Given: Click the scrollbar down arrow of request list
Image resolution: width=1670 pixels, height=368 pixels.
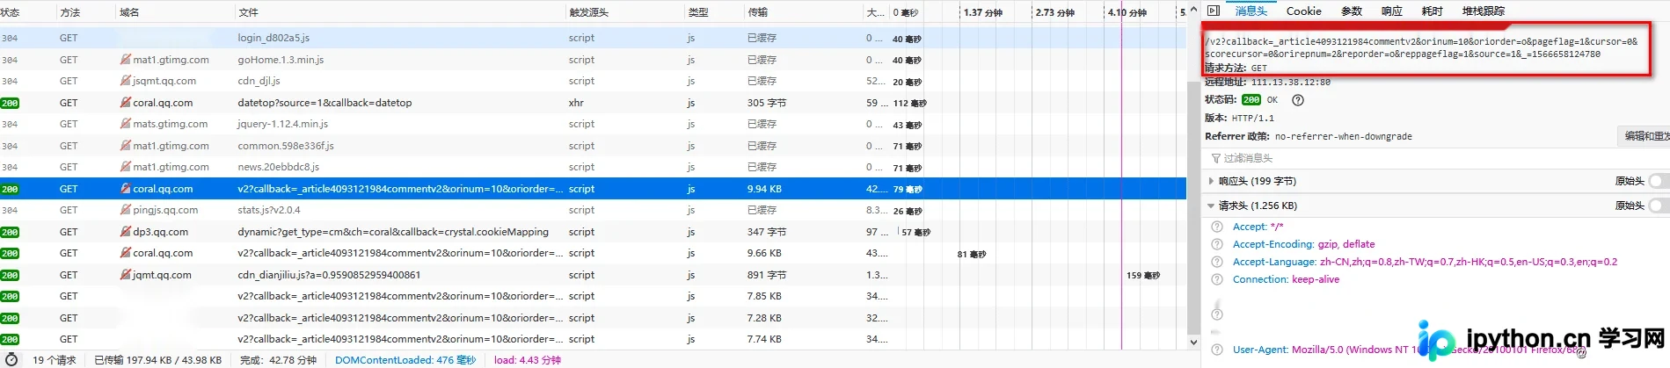Looking at the screenshot, I should tap(1193, 343).
